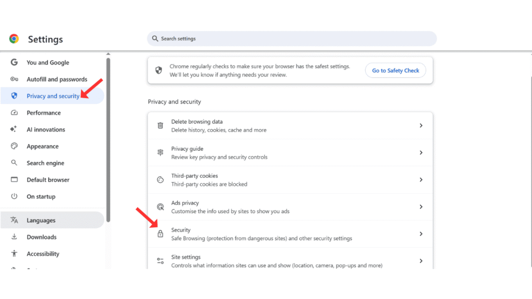Viewport: 532px width, 299px height.
Task: Click the Safety Check shield icon
Action: point(157,70)
